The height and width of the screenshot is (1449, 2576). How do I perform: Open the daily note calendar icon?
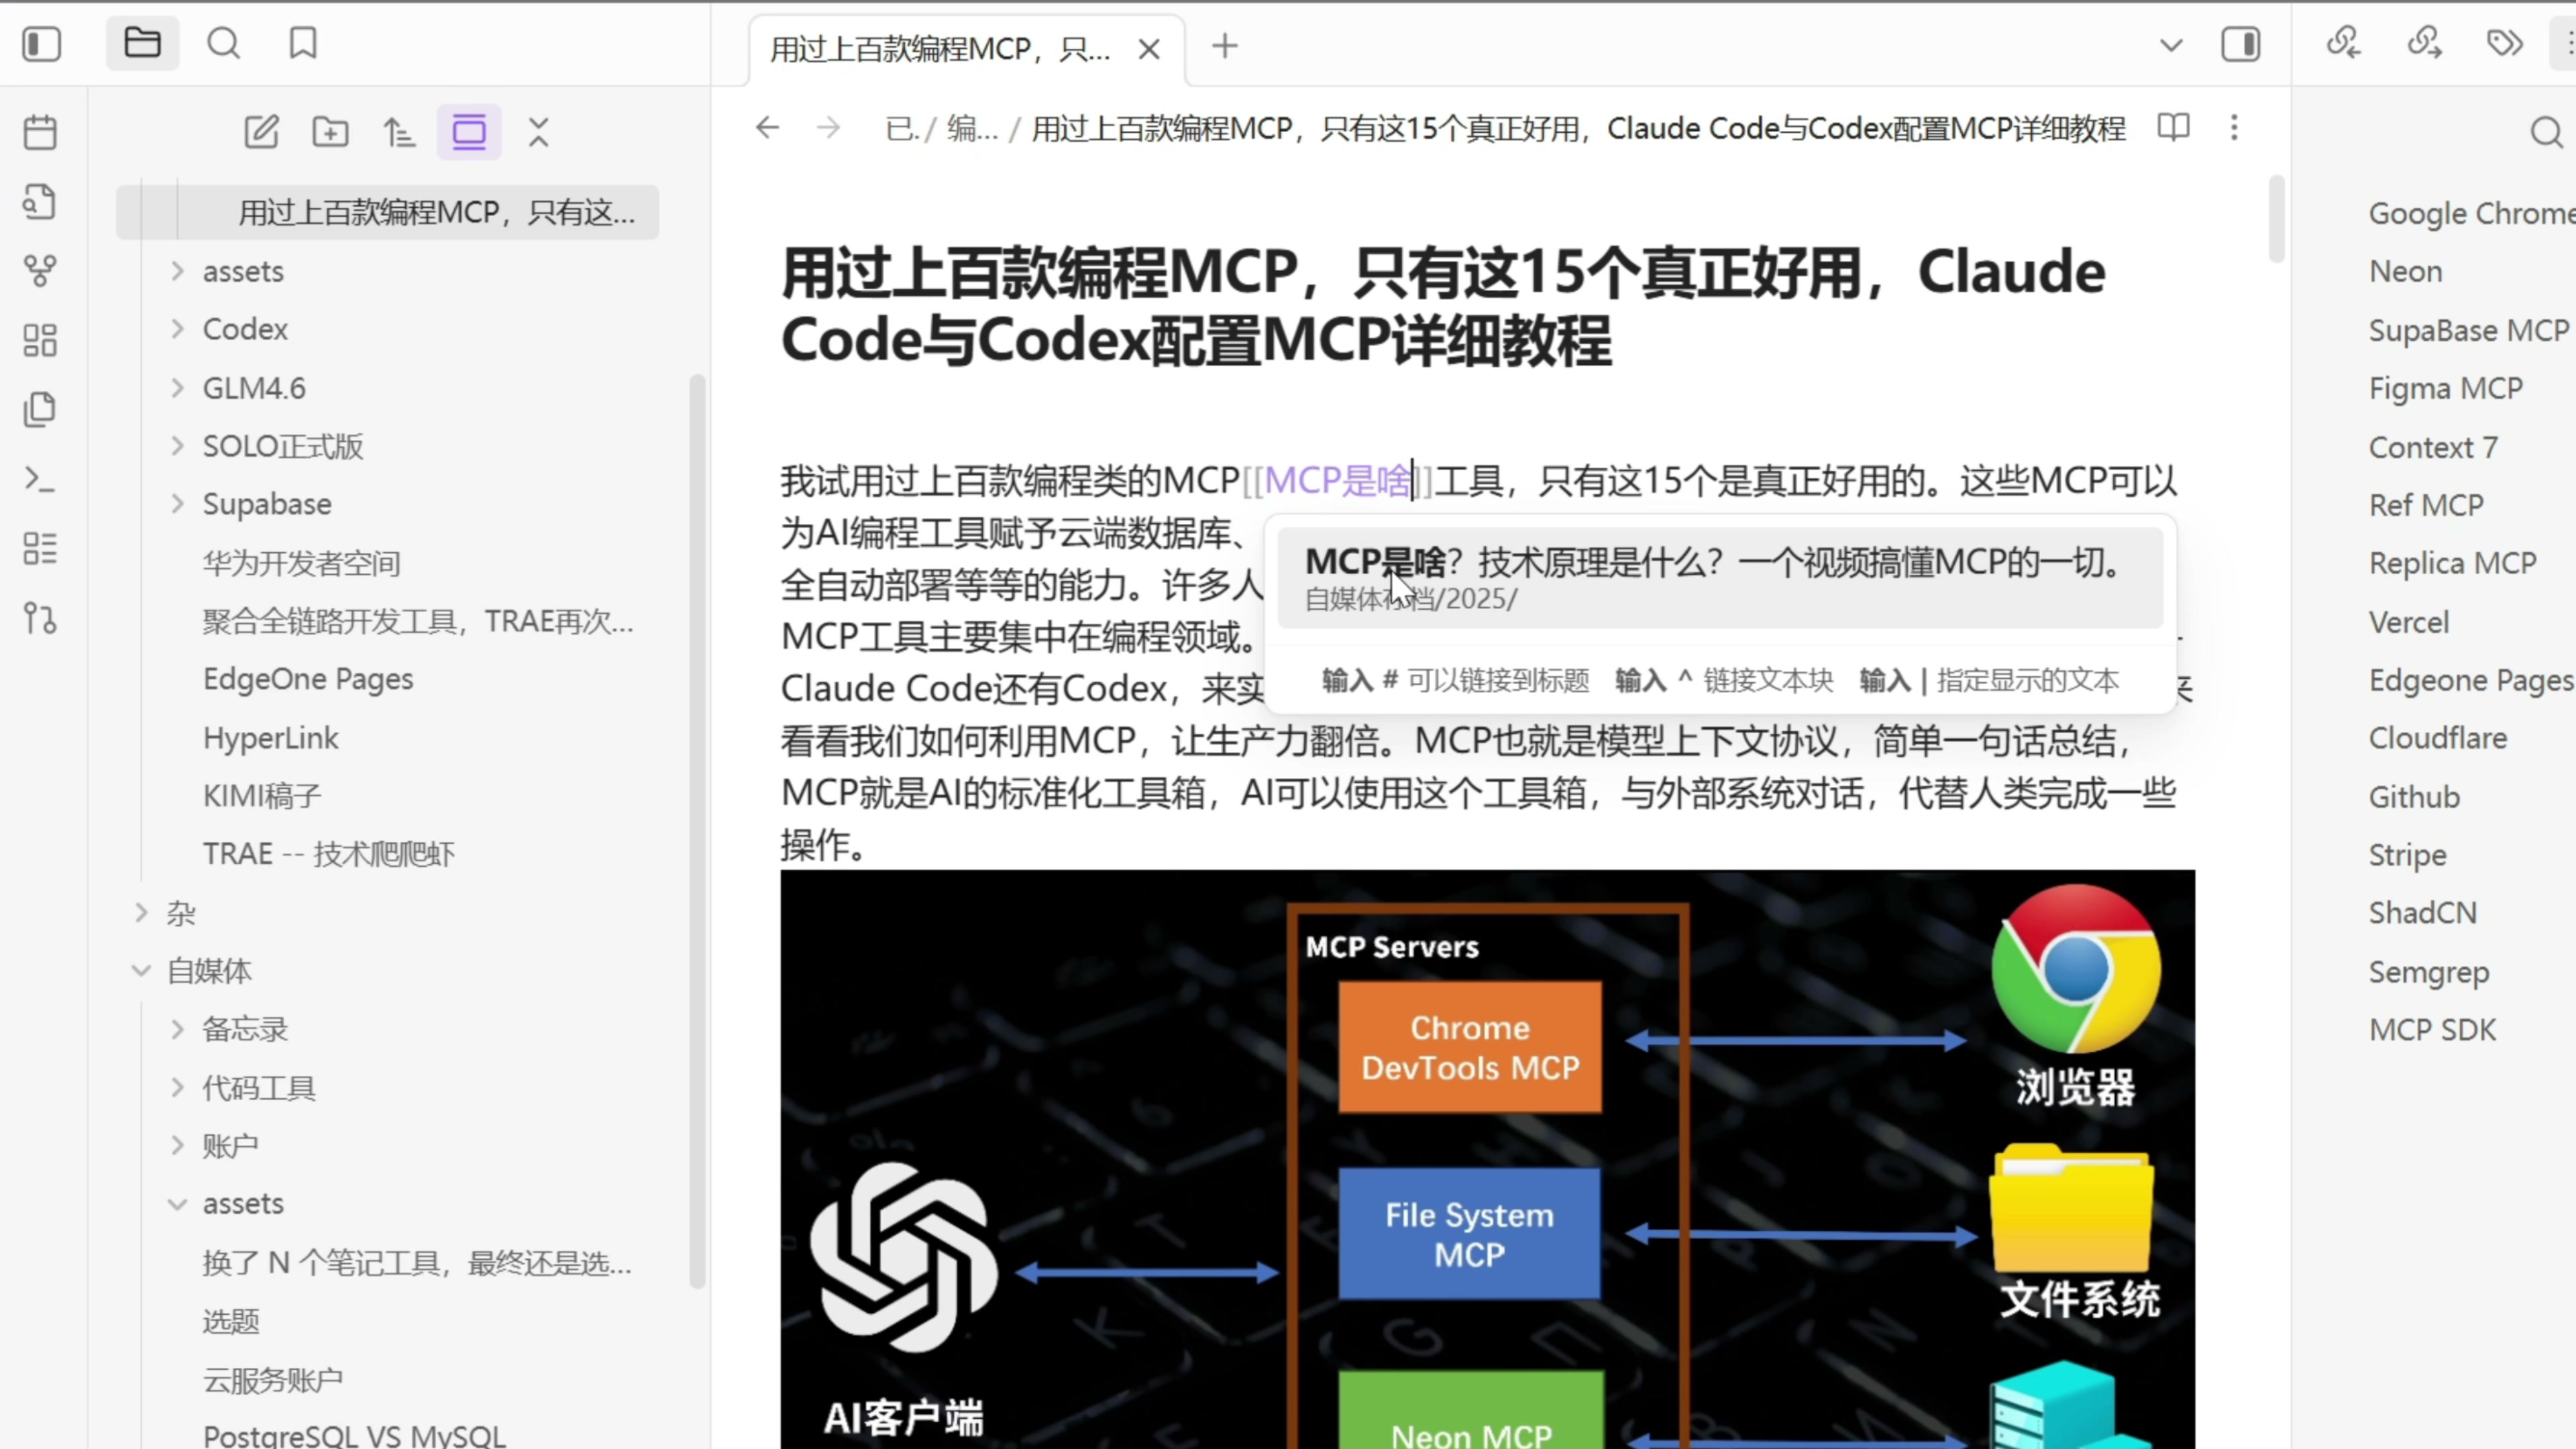point(40,132)
